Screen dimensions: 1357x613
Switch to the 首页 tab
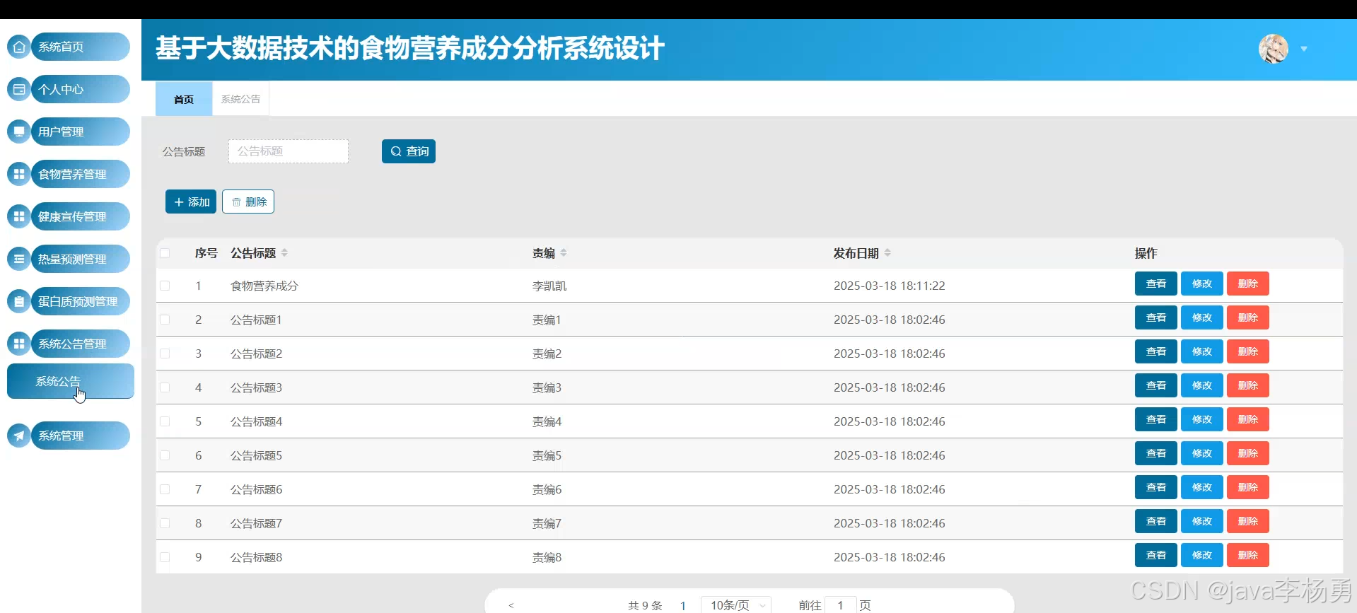point(184,99)
